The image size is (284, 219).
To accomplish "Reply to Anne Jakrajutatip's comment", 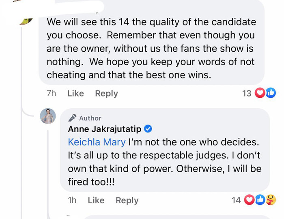I will [x=127, y=200].
